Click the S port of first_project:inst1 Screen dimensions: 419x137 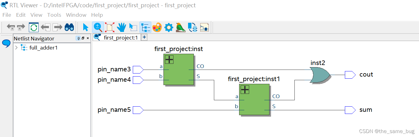(x=274, y=106)
